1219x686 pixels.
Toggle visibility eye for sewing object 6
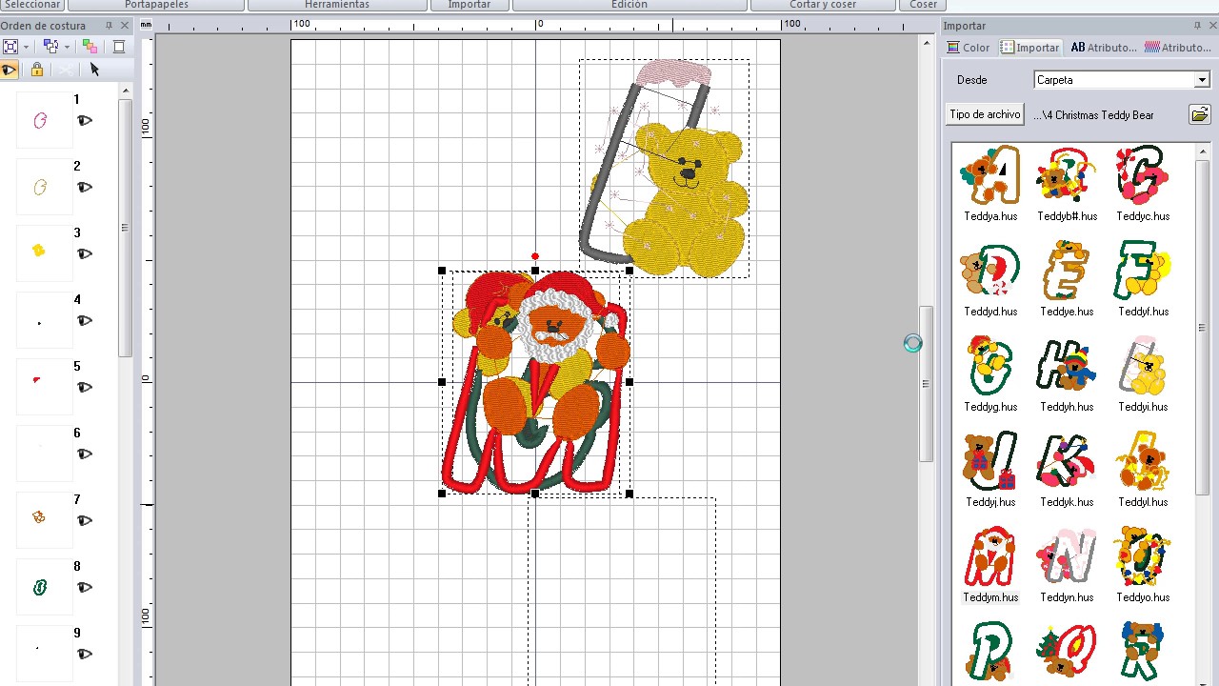click(85, 454)
